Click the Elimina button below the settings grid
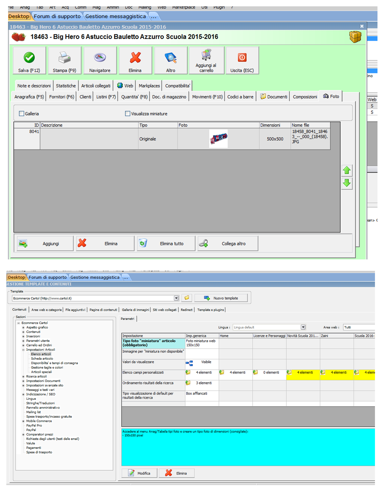The image size is (379, 492). [177, 473]
